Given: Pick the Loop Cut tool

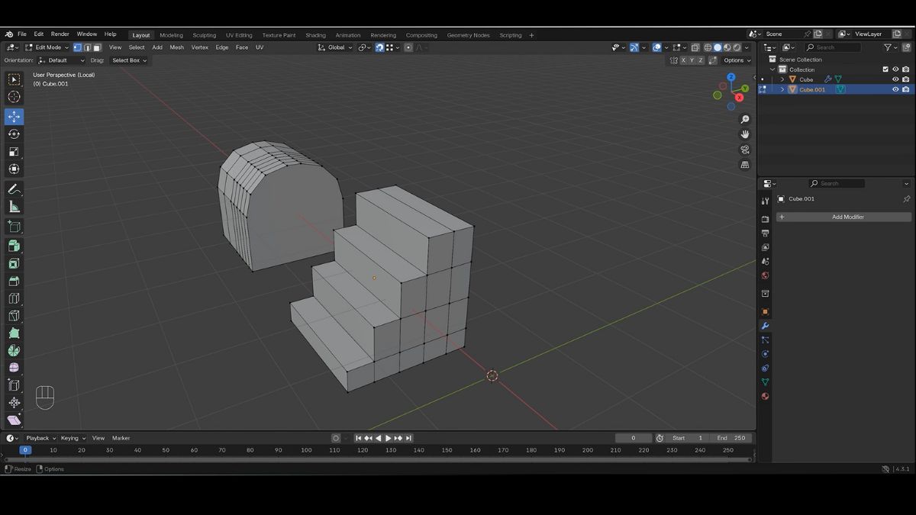Looking at the screenshot, I should pyautogui.click(x=14, y=299).
